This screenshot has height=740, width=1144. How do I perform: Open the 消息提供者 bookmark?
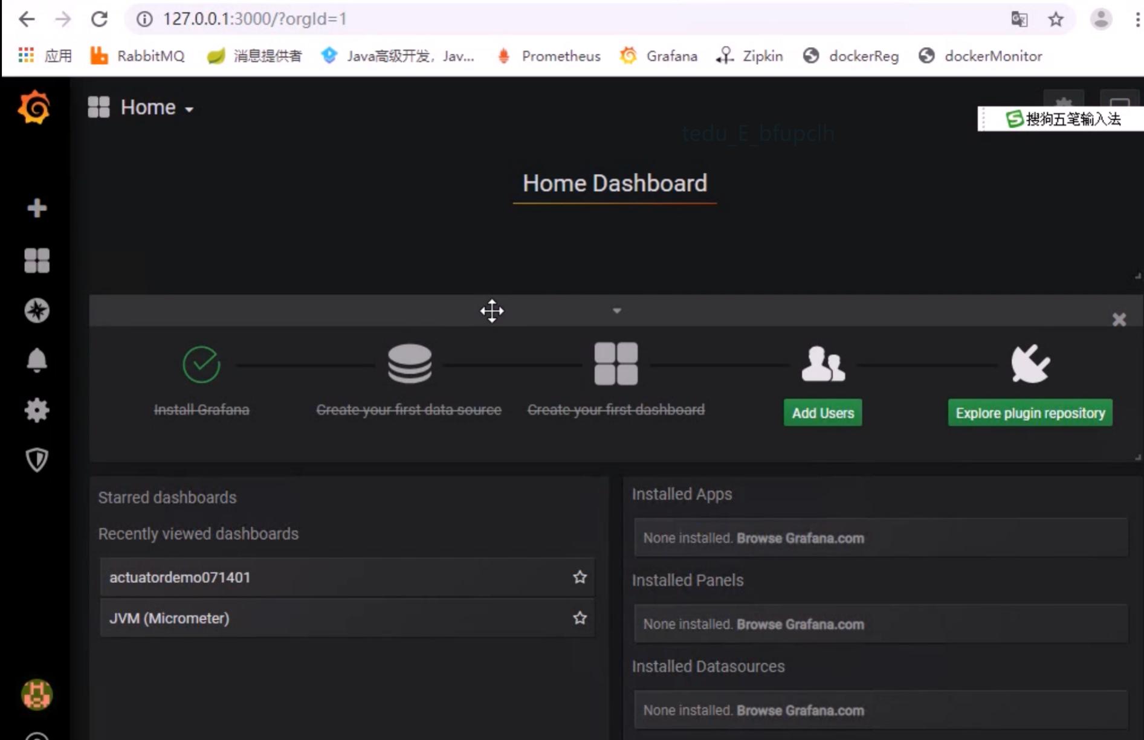point(254,56)
